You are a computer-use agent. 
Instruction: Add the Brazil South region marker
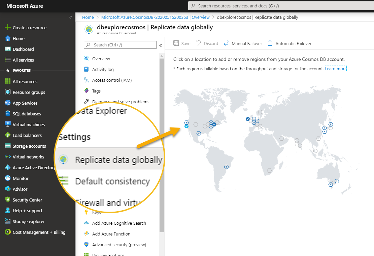pyautogui.click(x=226, y=167)
